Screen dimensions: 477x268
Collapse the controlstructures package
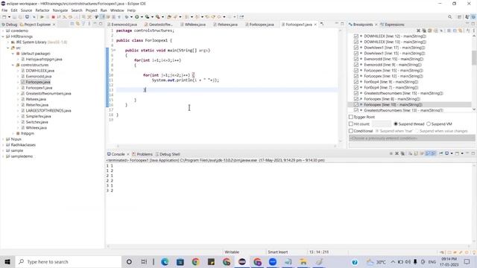click(13, 65)
